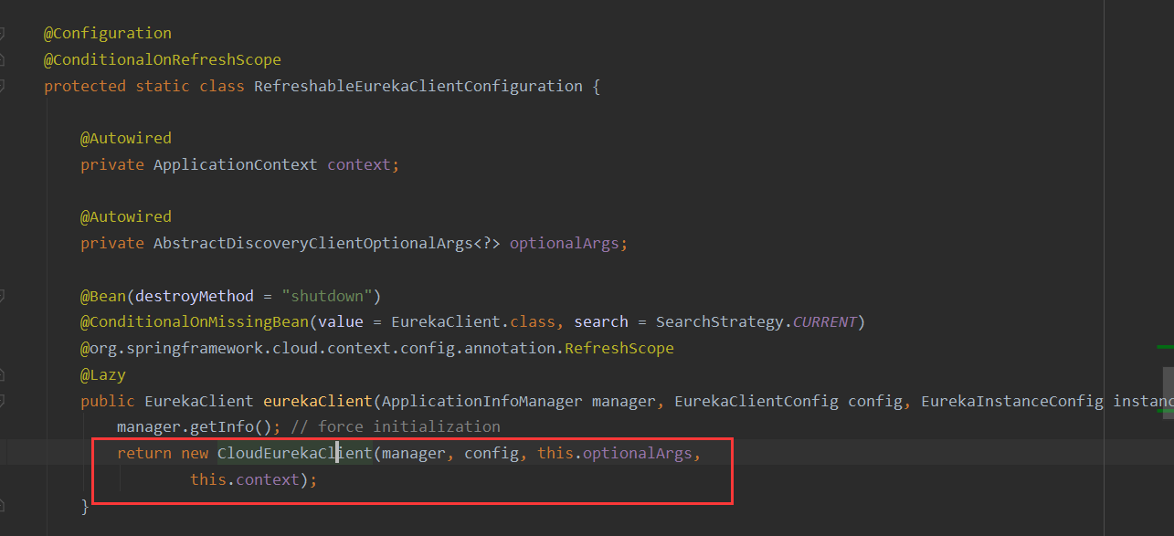Click the RefreshScope annotation name
This screenshot has width=1174, height=536.
[619, 348]
